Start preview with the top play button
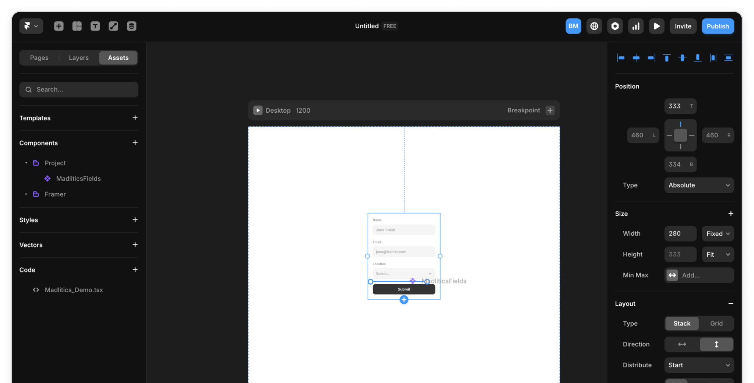Image resolution: width=754 pixels, height=383 pixels. click(656, 26)
